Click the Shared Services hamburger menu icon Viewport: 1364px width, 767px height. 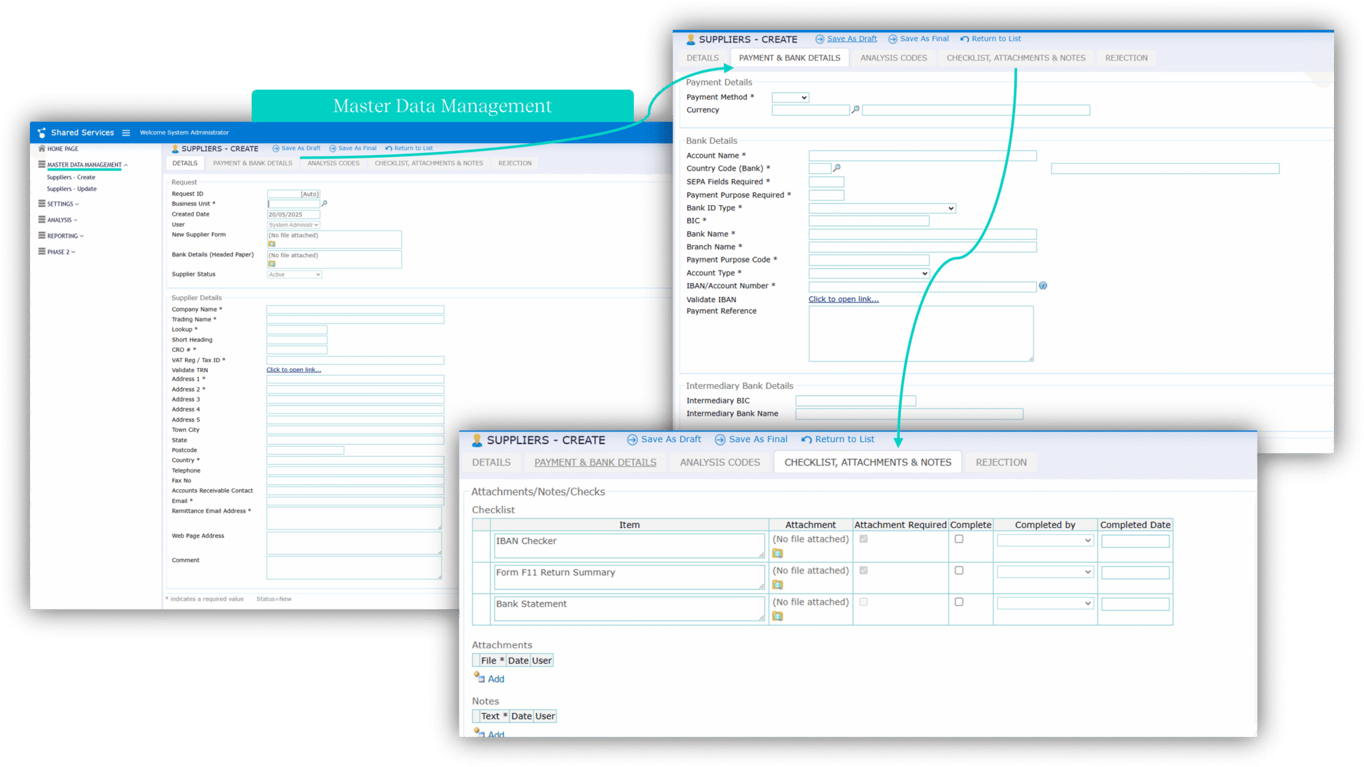pyautogui.click(x=126, y=132)
